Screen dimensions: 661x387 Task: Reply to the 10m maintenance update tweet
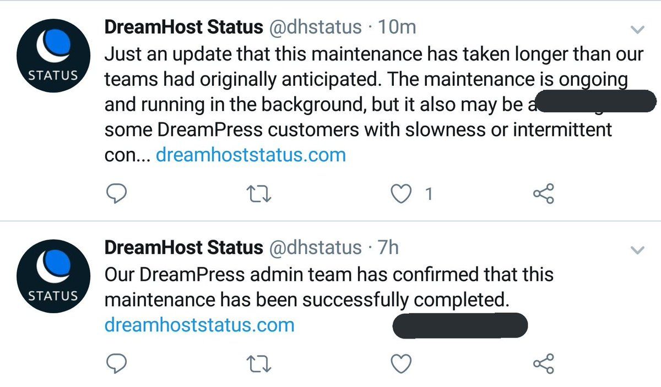pyautogui.click(x=116, y=193)
